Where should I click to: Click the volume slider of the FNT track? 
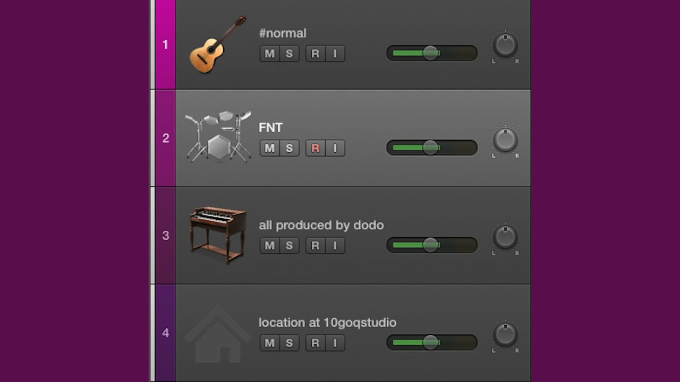coord(430,147)
